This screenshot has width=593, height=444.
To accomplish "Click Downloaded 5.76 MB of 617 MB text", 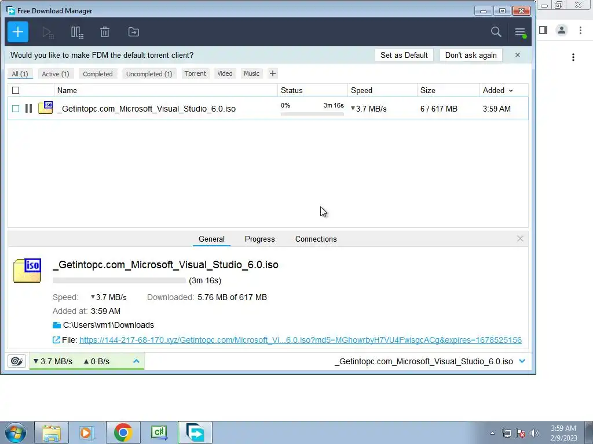I will tap(207, 297).
